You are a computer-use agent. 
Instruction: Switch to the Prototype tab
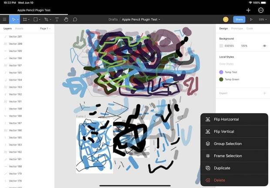click(237, 29)
